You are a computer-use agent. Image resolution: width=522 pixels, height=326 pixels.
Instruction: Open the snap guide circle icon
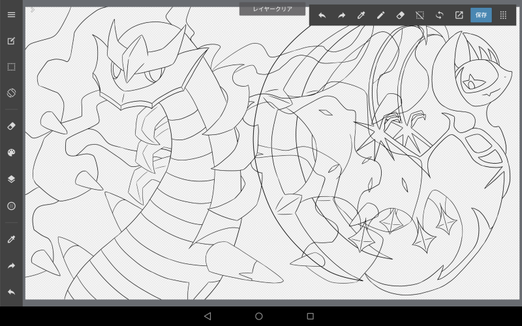point(11,206)
